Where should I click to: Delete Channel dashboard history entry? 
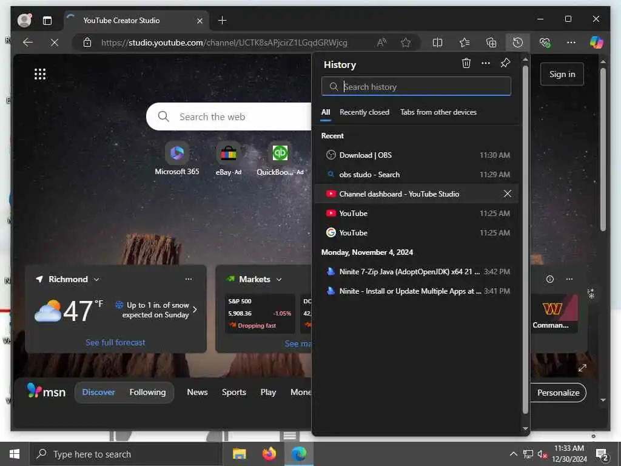[508, 194]
